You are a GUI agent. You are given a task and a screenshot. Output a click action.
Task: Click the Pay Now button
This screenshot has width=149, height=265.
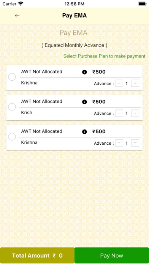tap(112, 255)
